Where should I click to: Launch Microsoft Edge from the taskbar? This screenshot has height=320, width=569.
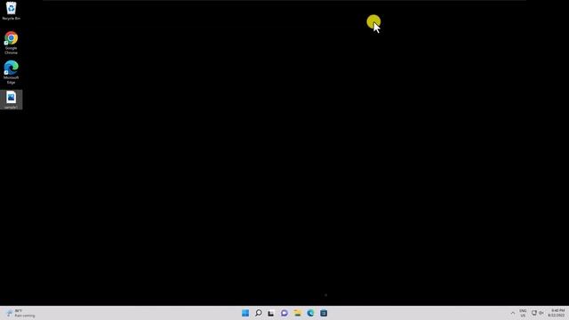(310, 313)
